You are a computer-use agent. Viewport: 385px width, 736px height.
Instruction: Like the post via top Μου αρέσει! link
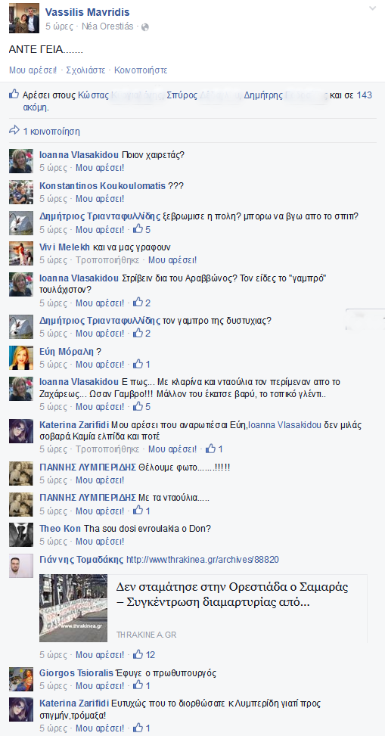pyautogui.click(x=33, y=70)
